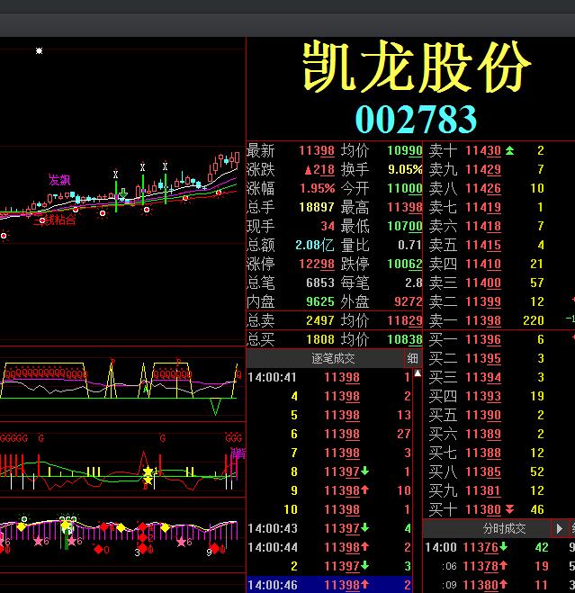575x593 pixels.
Task: Click the 最低 value 10700
Action: [404, 226]
